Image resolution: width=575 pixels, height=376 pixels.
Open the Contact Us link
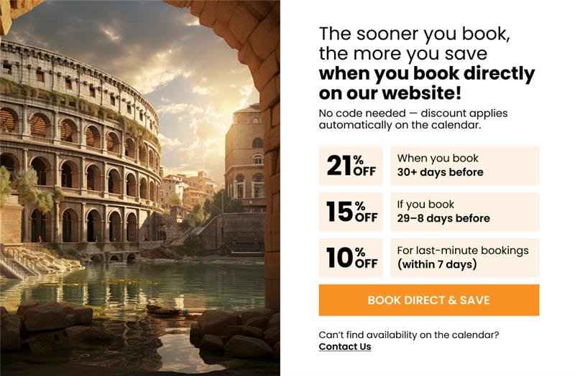click(345, 347)
